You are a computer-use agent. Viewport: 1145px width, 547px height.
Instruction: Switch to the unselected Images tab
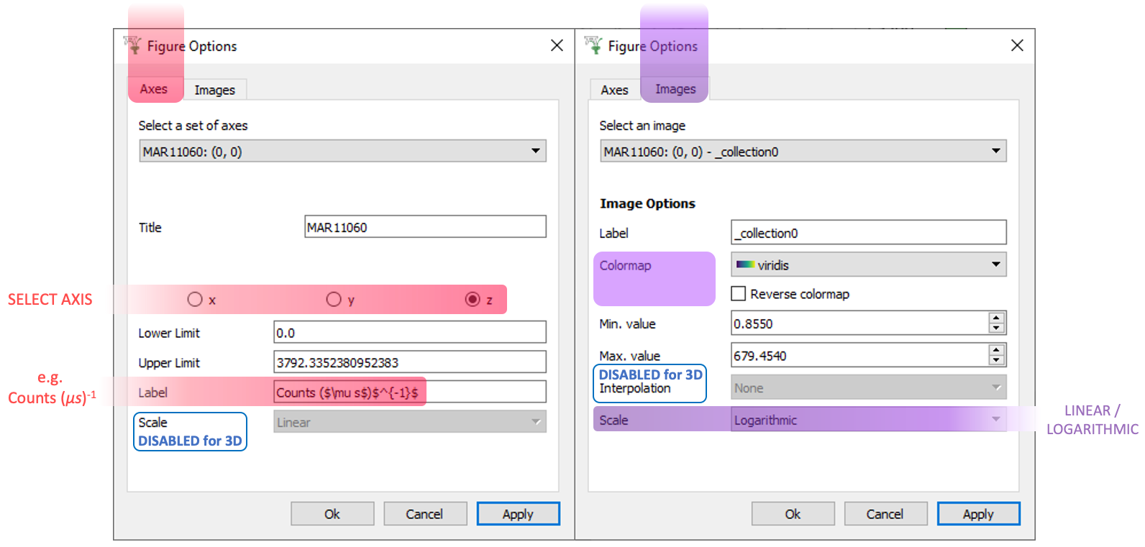click(x=214, y=90)
